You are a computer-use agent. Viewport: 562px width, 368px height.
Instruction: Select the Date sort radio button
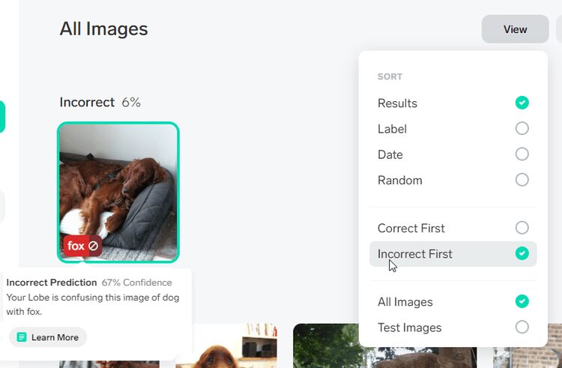(522, 154)
